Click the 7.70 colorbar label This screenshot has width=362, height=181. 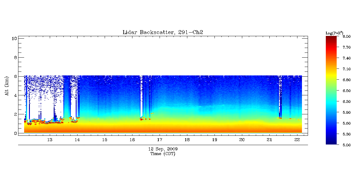346,47
